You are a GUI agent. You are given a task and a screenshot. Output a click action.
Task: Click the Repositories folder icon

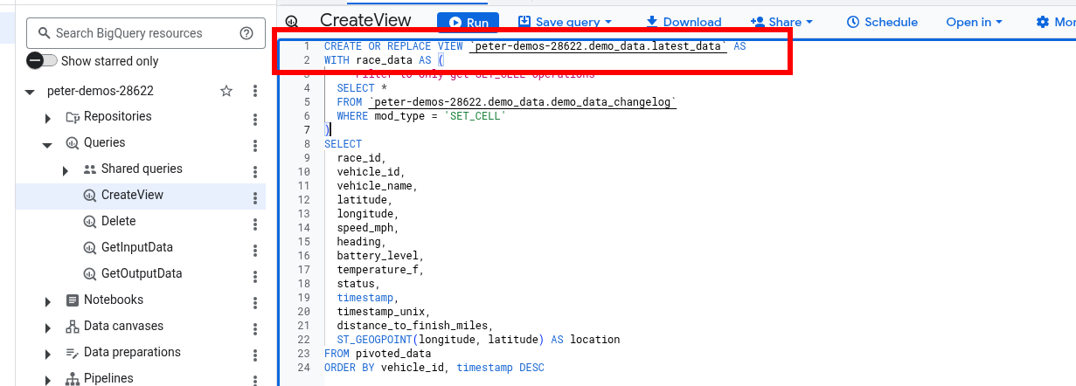[x=73, y=117]
